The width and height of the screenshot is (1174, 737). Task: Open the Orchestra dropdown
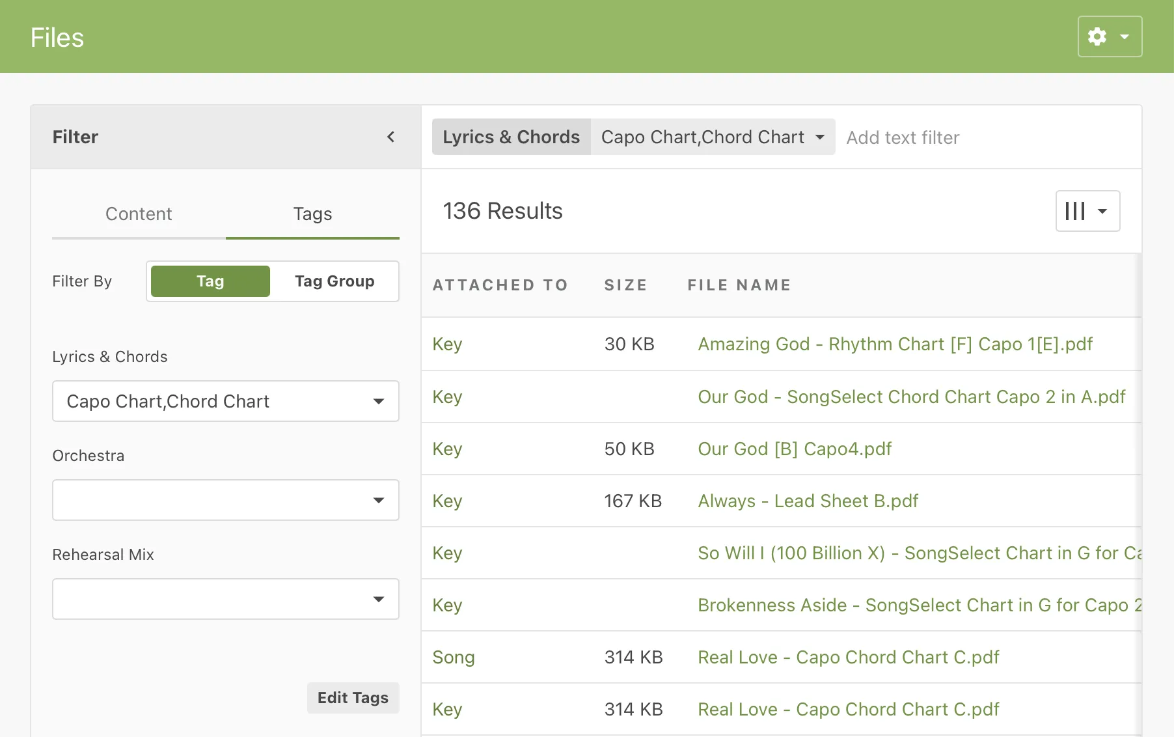[x=225, y=500]
